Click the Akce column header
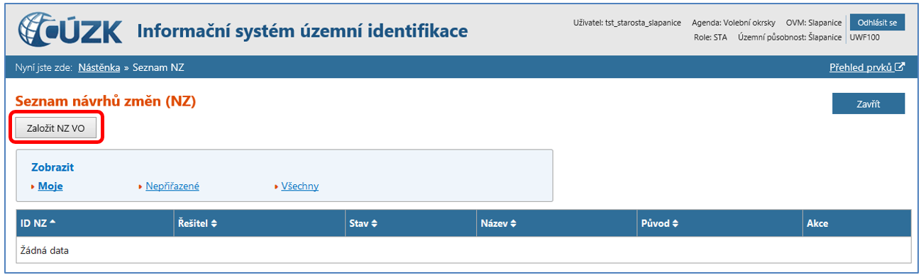921x275 pixels. click(817, 223)
